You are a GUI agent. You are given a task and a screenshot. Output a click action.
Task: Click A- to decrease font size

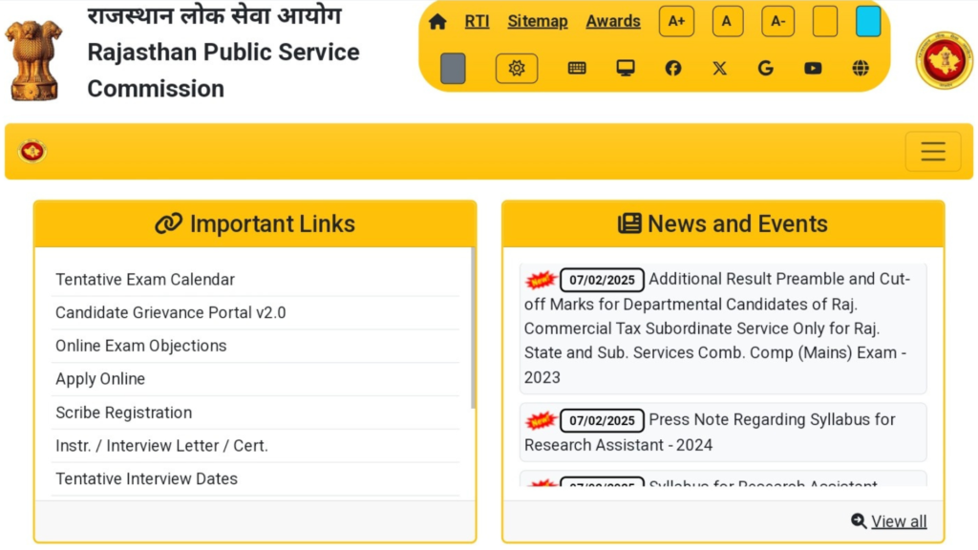coord(777,20)
